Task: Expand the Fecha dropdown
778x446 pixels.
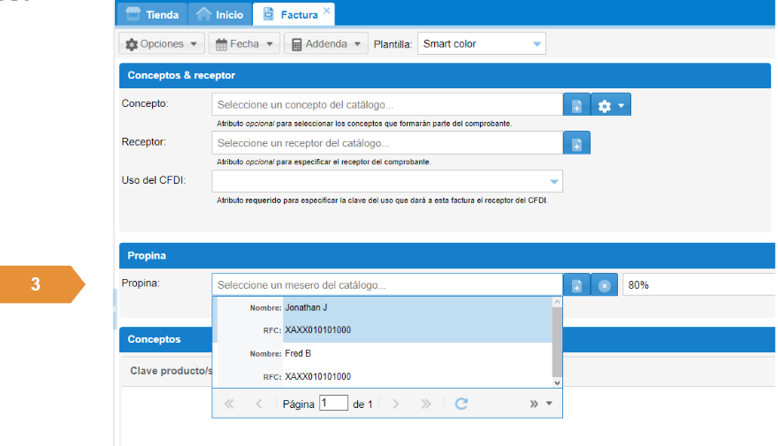Action: (x=244, y=44)
